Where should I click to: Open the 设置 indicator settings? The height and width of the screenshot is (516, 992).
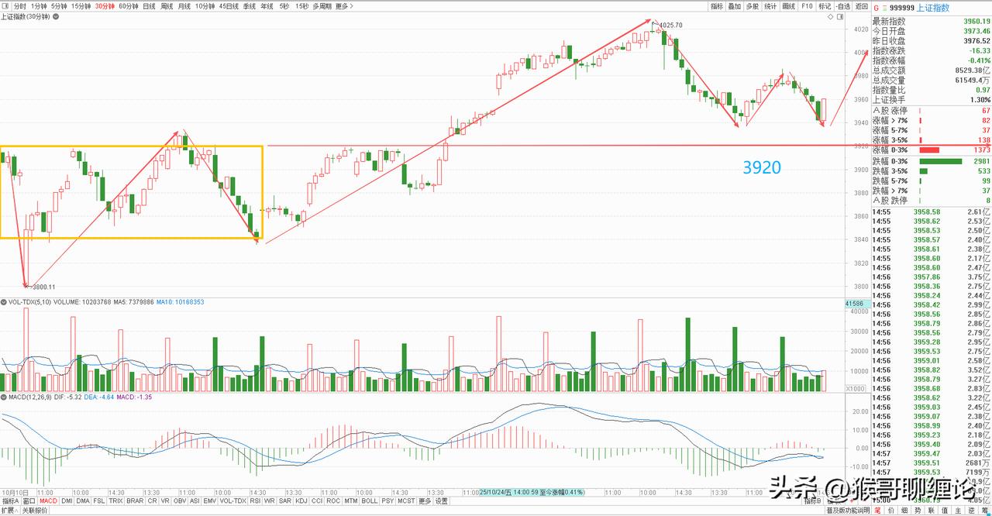(x=441, y=501)
